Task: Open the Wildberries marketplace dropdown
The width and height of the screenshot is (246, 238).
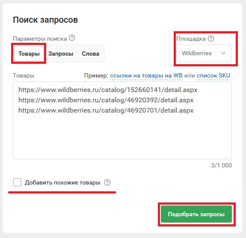Action: pos(204,53)
